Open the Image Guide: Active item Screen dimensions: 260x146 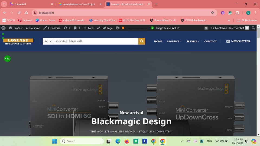165,28
